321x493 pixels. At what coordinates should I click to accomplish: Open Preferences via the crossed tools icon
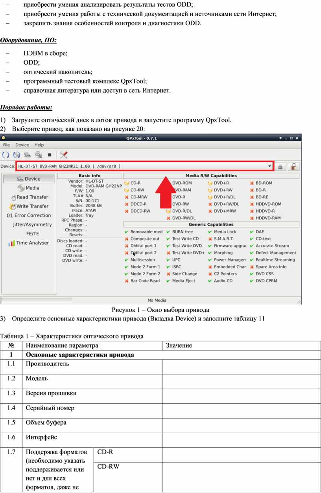tap(63, 155)
